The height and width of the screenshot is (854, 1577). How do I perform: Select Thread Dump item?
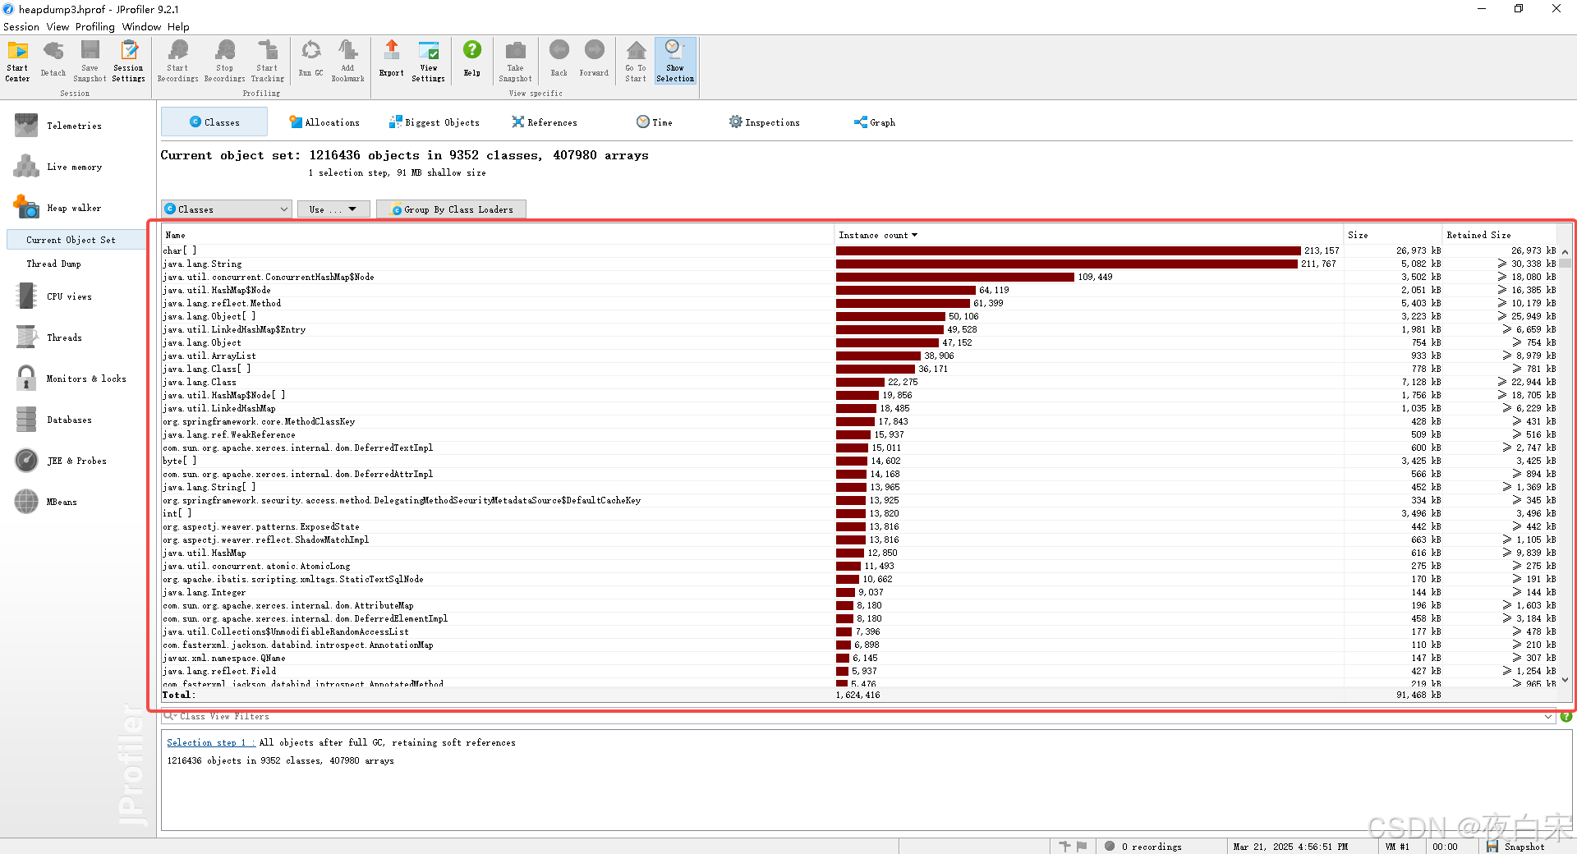(53, 264)
